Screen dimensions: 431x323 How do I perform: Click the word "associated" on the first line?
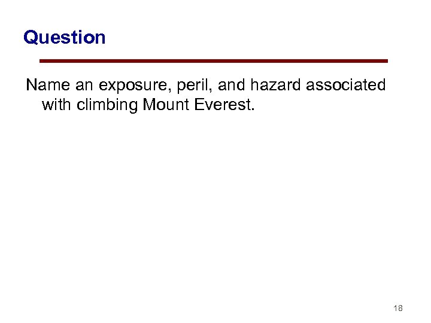pos(346,86)
